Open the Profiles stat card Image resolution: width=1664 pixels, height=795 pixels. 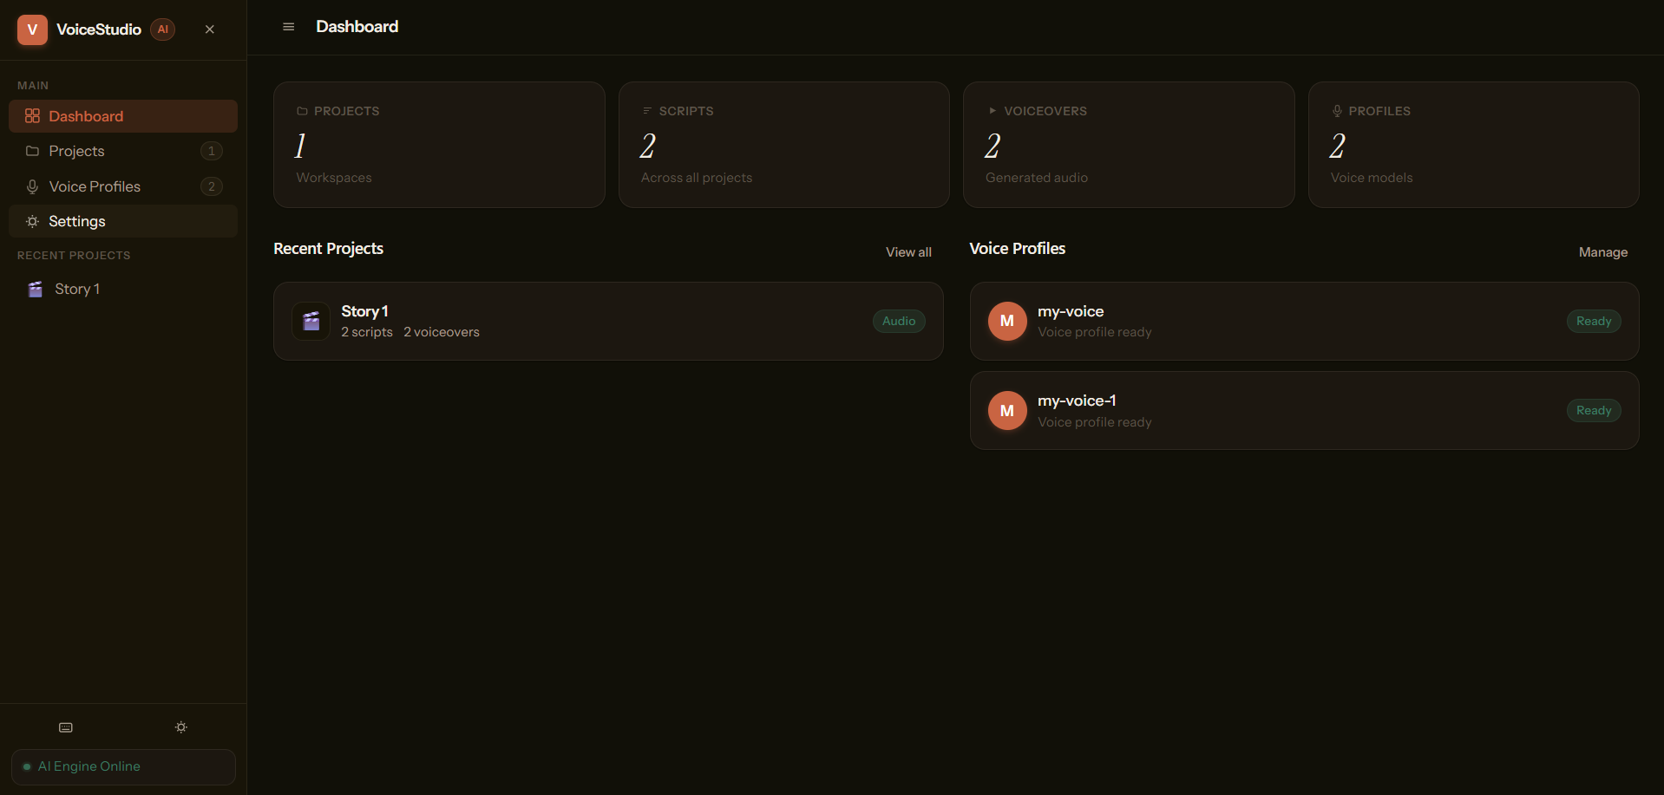click(1474, 145)
